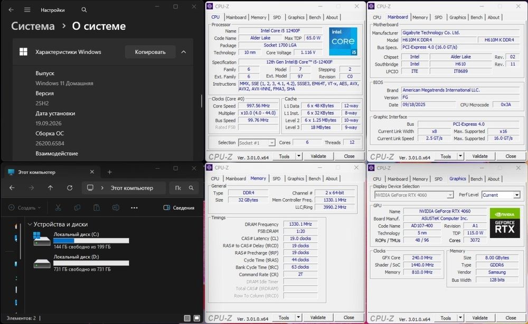The height and width of the screenshot is (324, 528).
Task: Click the Paste icon in Explorer toolbar
Action: pyautogui.click(x=96, y=208)
